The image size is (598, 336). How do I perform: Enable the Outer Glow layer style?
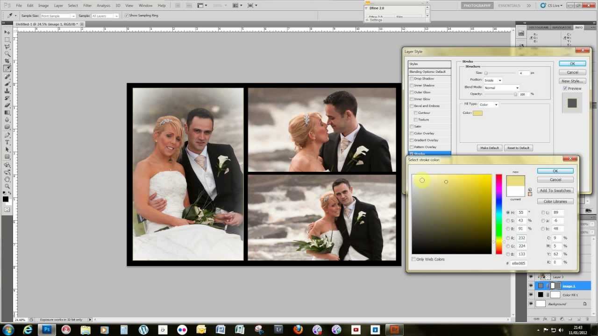pos(412,92)
